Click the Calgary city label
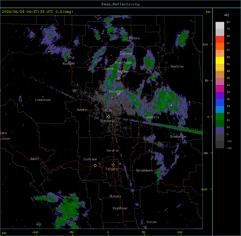The height and width of the screenshot is (236, 241). [112, 169]
